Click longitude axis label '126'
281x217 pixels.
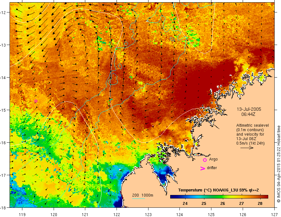pos(243,214)
